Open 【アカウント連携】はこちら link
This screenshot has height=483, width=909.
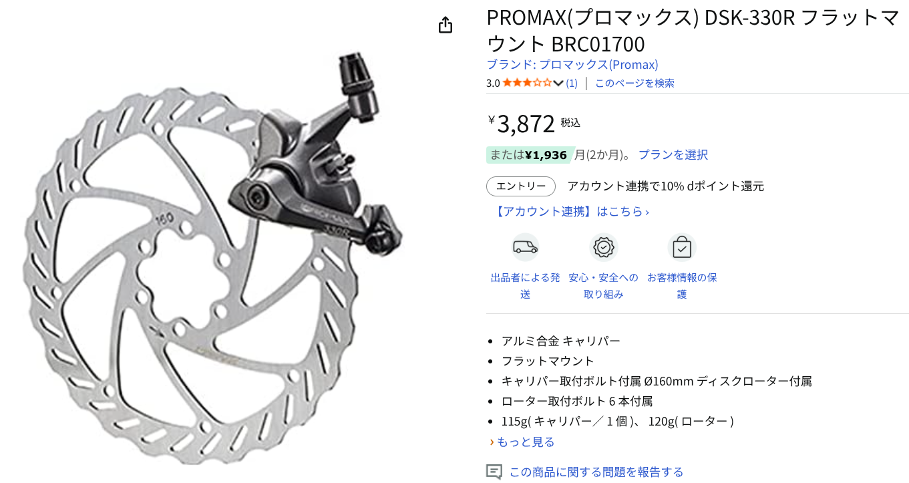point(571,212)
